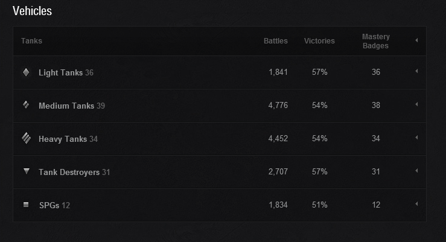Sort by Mastery Badges column header
Image resolution: width=446 pixels, height=242 pixels.
376,41
